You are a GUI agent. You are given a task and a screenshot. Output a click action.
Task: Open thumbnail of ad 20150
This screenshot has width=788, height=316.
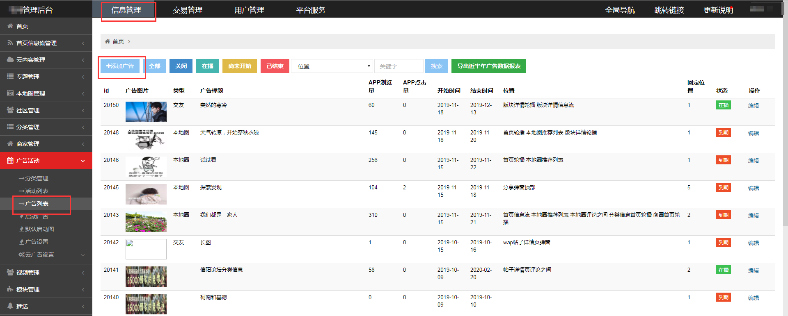[146, 112]
